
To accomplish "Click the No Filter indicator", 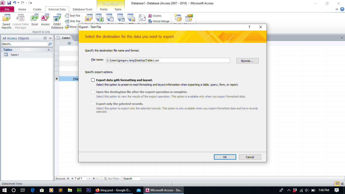I will (x=111, y=179).
